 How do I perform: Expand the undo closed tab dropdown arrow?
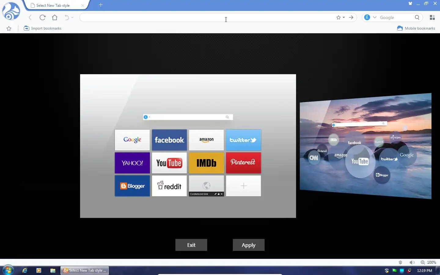pos(72,17)
